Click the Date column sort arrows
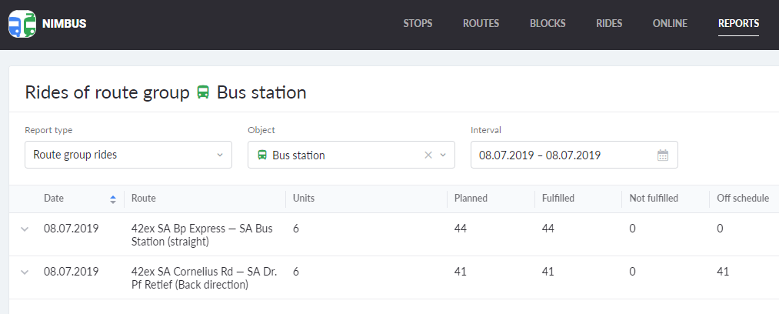This screenshot has width=779, height=314. pos(113,199)
